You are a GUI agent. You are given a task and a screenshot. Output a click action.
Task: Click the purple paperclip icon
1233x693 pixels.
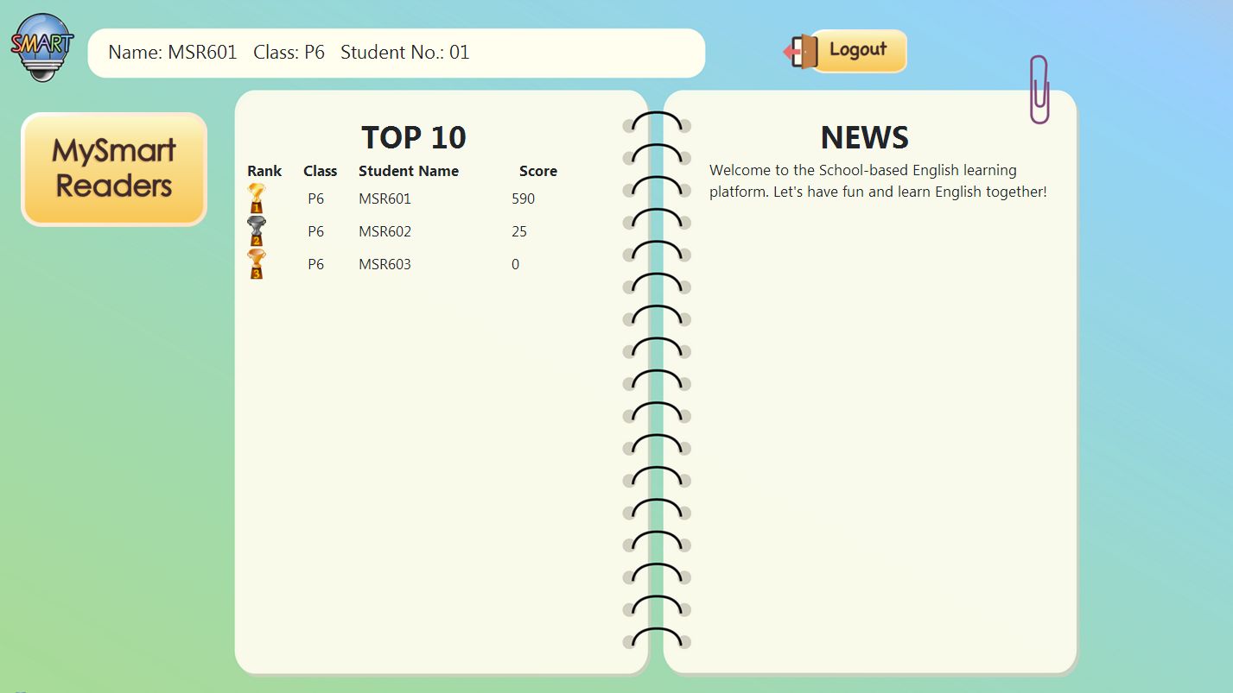tap(1039, 90)
